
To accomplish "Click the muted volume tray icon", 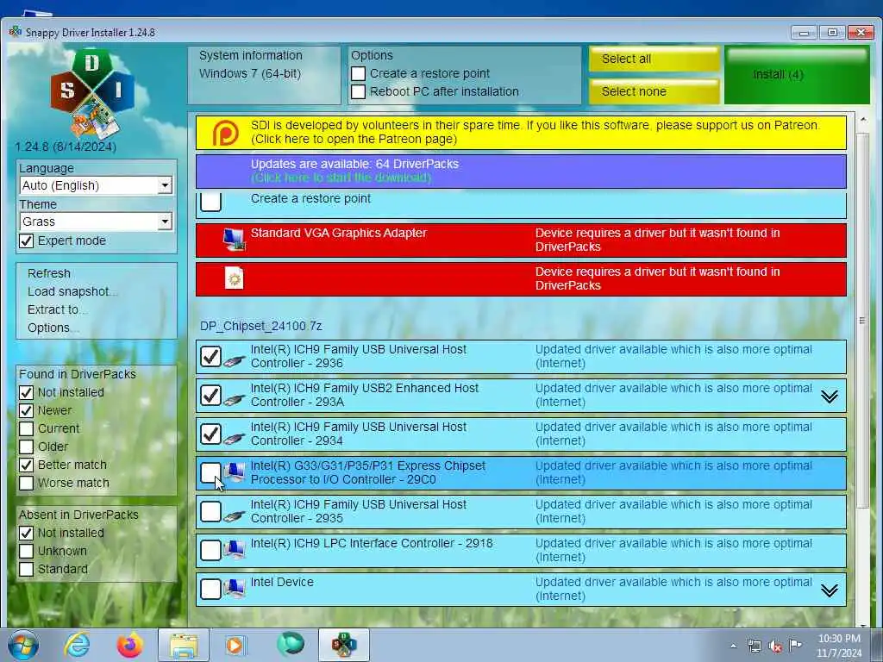I will [775, 646].
